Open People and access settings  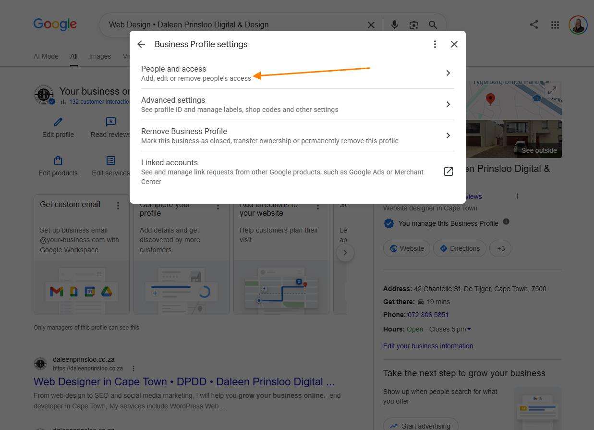pos(297,73)
